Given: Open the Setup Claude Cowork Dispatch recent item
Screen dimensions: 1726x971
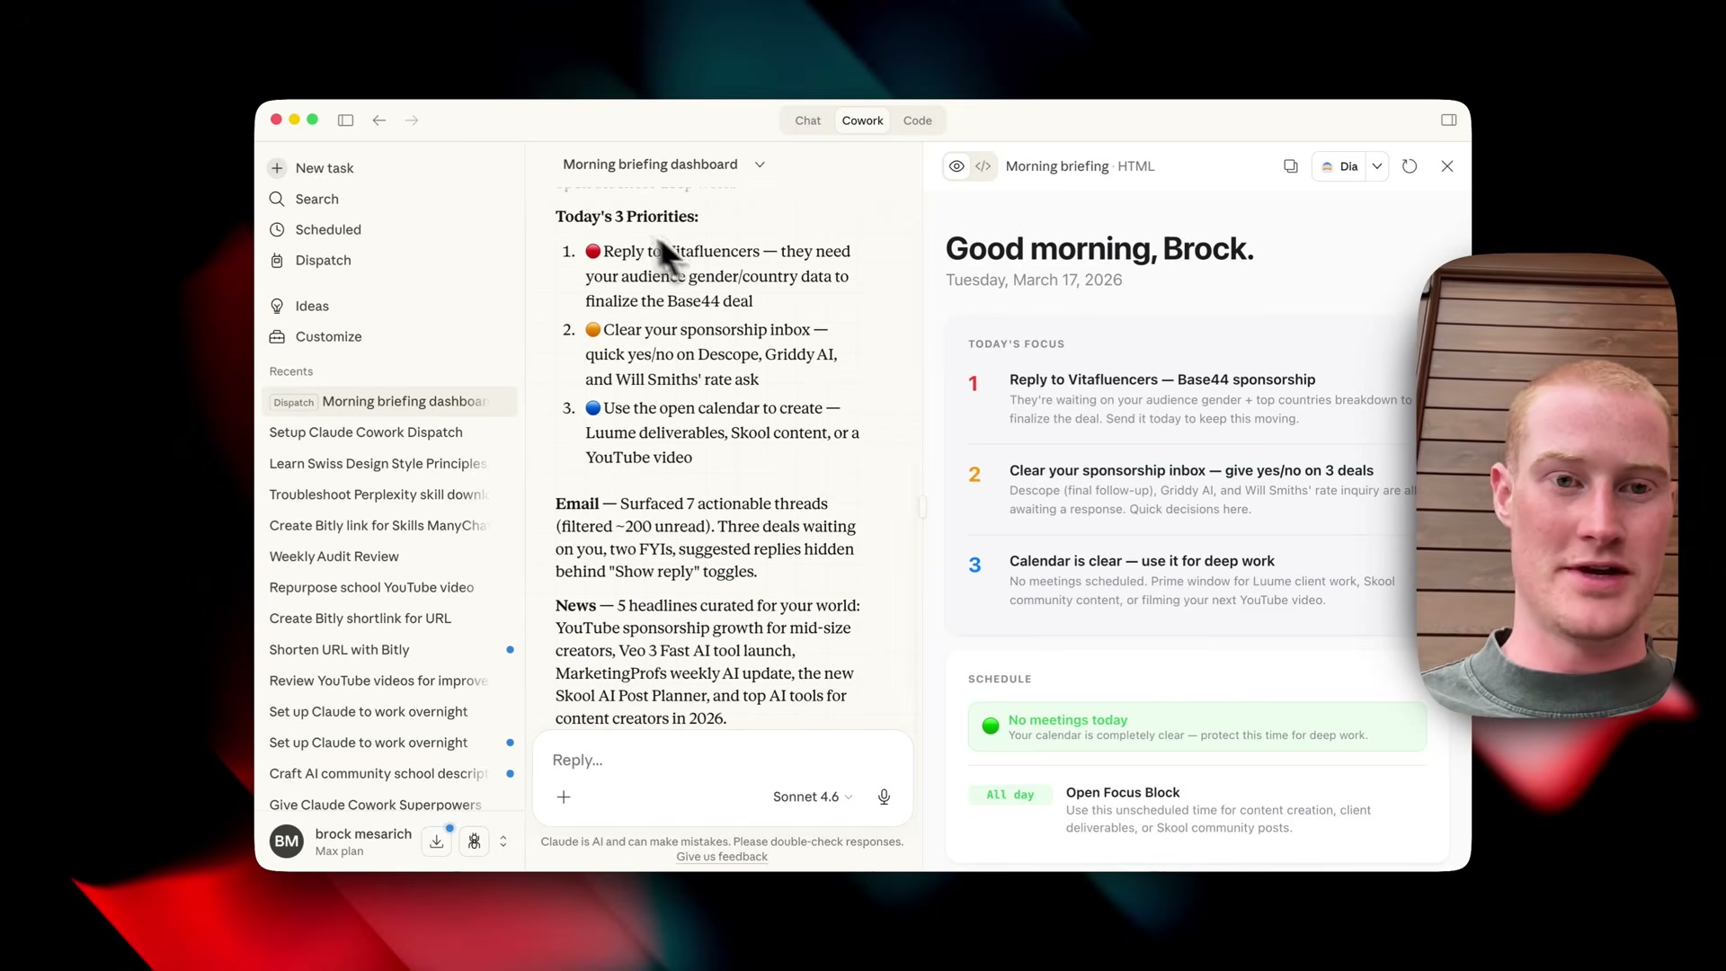Looking at the screenshot, I should click(x=365, y=432).
